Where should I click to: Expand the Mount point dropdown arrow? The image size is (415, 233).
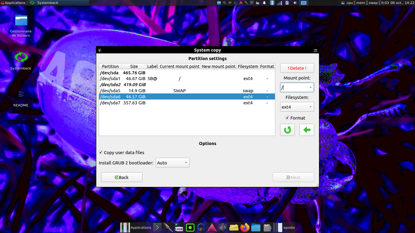310,88
